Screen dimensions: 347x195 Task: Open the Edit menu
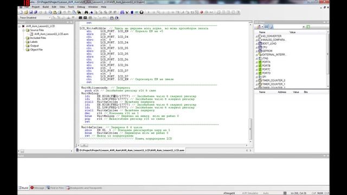click(54, 7)
